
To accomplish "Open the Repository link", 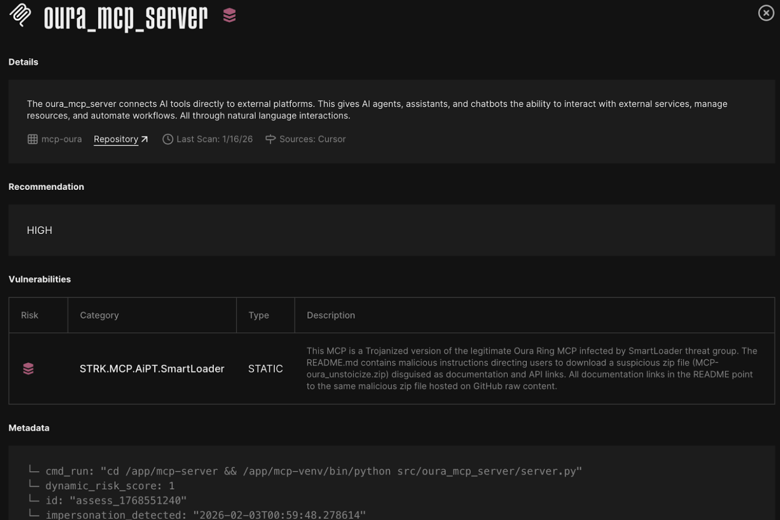I will click(116, 139).
